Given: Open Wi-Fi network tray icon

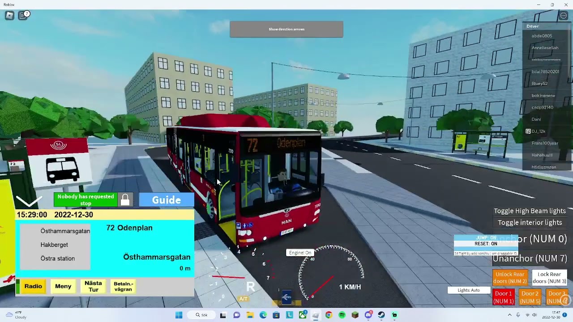Looking at the screenshot, I should pyautogui.click(x=527, y=315).
